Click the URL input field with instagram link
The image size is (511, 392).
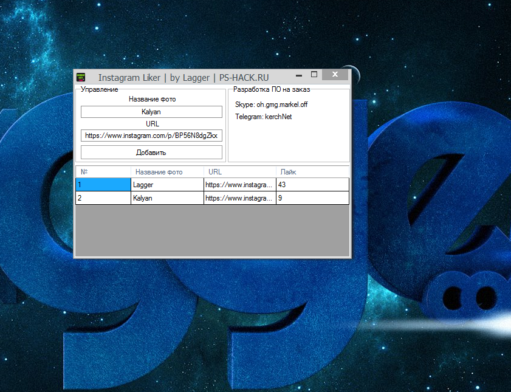click(151, 136)
